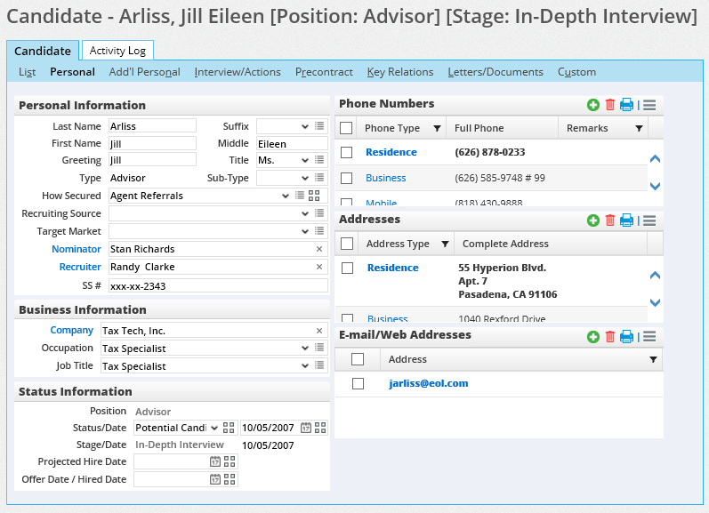Screen dimensions: 709x513
Task: Click red delete icon in Addresses panel
Action: [609, 220]
